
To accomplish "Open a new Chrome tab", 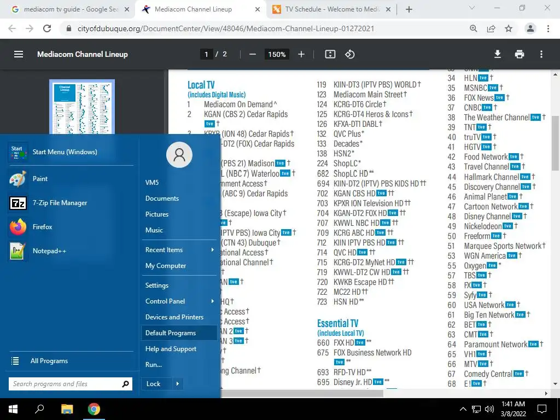I will [x=409, y=9].
